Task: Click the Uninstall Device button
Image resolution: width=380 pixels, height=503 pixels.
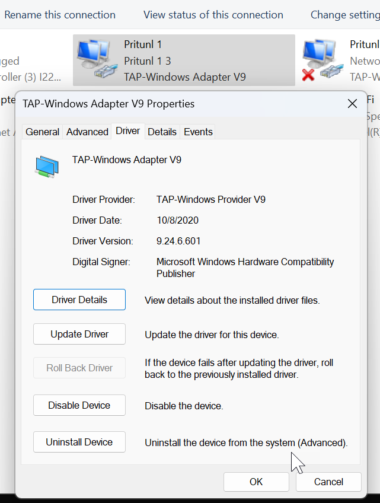Action: tap(79, 442)
